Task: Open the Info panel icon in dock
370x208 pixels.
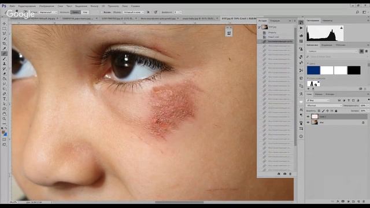Action: tap(301, 136)
